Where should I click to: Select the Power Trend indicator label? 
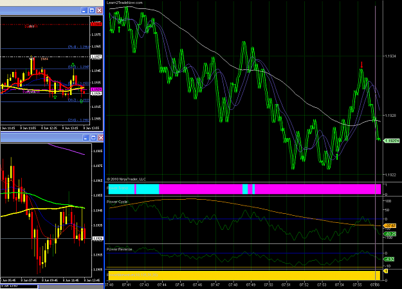click(117, 188)
